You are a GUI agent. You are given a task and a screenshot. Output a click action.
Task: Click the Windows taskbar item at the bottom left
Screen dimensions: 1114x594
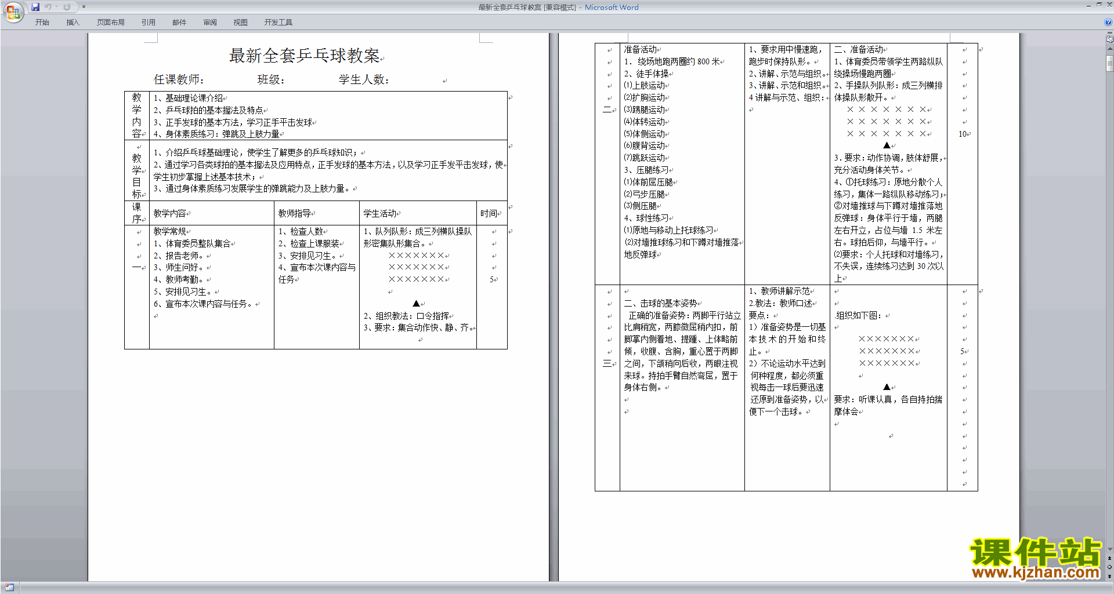(9, 588)
